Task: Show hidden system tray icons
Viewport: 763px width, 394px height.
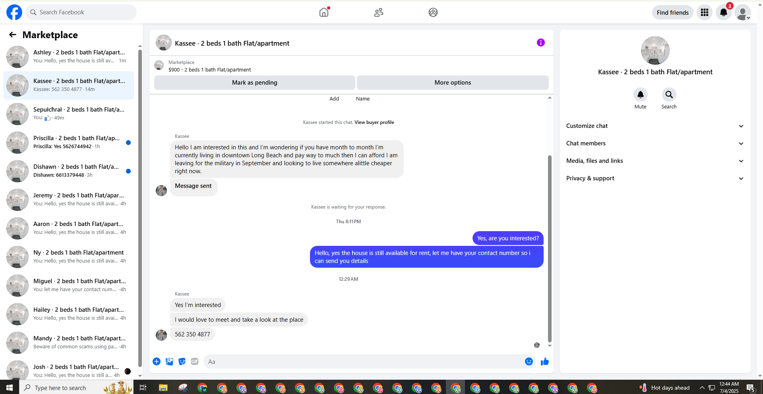Action: click(x=702, y=388)
